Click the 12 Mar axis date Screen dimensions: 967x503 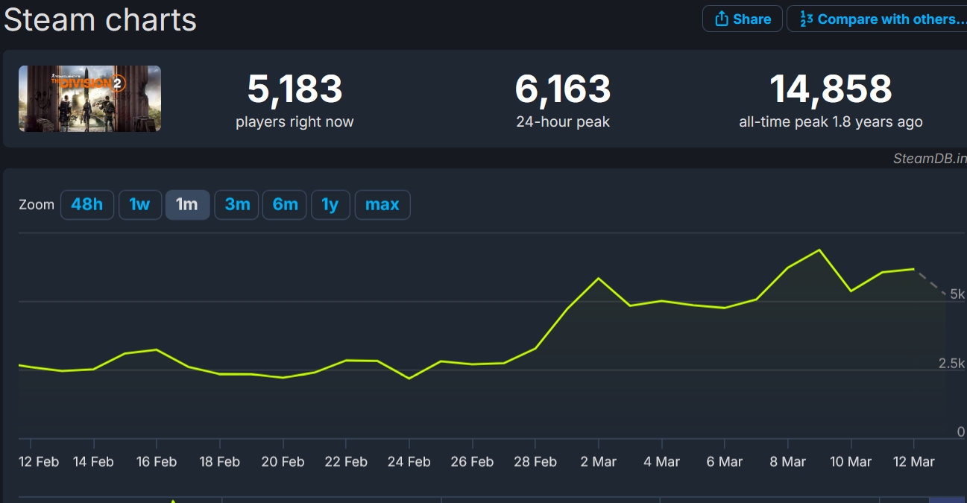point(914,462)
